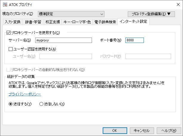Open help with the ヘルプ button
Image resolution: width=183 pixels, height=136 pixels.
click(169, 131)
